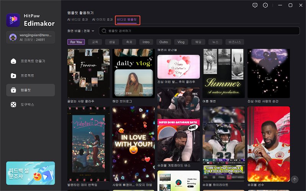Open the message feedback icon in title bar

[255, 5]
